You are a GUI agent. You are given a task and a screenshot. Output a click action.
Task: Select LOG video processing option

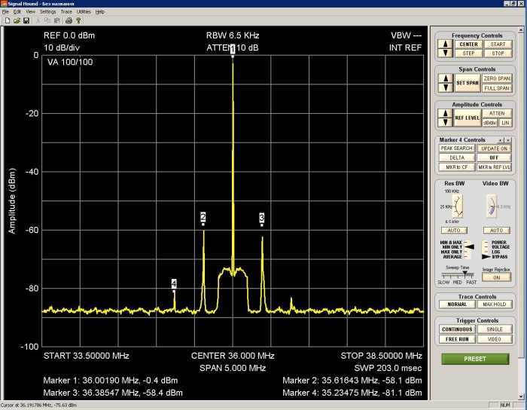pos(495,252)
